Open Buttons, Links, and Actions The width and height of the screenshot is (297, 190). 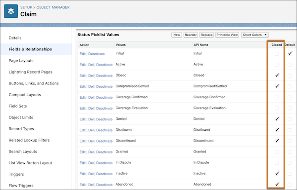click(34, 83)
